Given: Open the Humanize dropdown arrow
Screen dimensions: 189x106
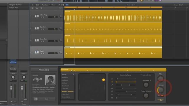Looking at the screenshot, I should point(150,80).
